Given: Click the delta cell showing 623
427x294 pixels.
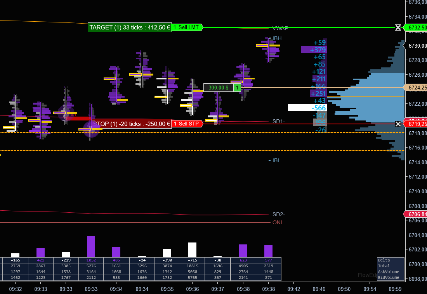Looking at the screenshot, I should click(x=243, y=260).
